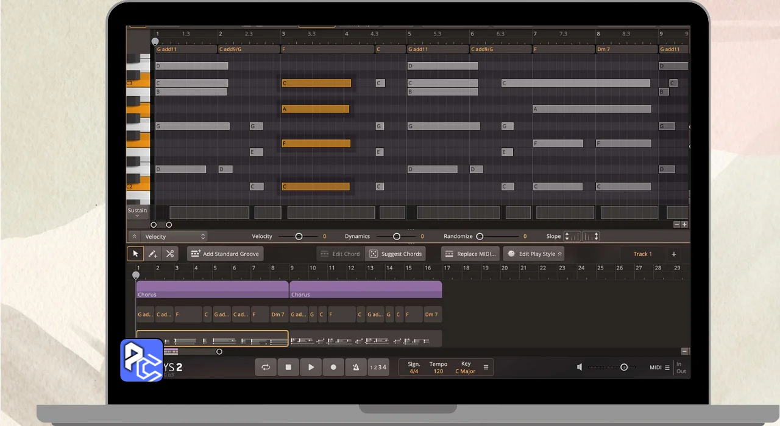Toggle the 1234 count-in button

(378, 368)
